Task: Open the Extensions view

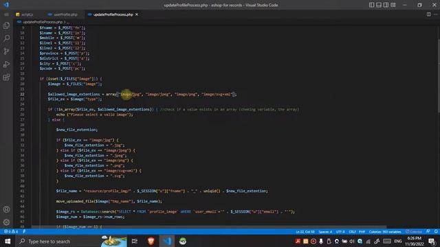Action: click(6, 77)
